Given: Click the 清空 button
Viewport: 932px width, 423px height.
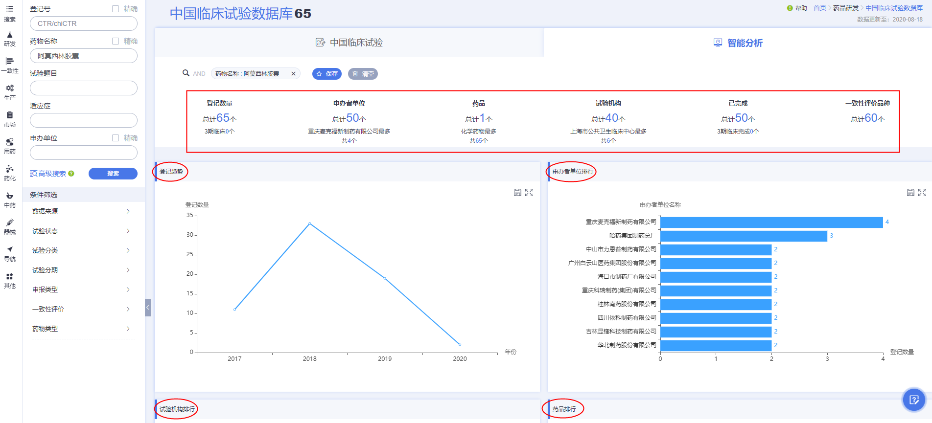Looking at the screenshot, I should 363,74.
